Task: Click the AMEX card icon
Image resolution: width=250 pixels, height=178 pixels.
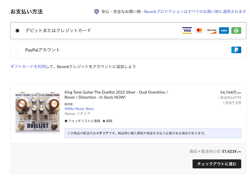Action: point(224,30)
